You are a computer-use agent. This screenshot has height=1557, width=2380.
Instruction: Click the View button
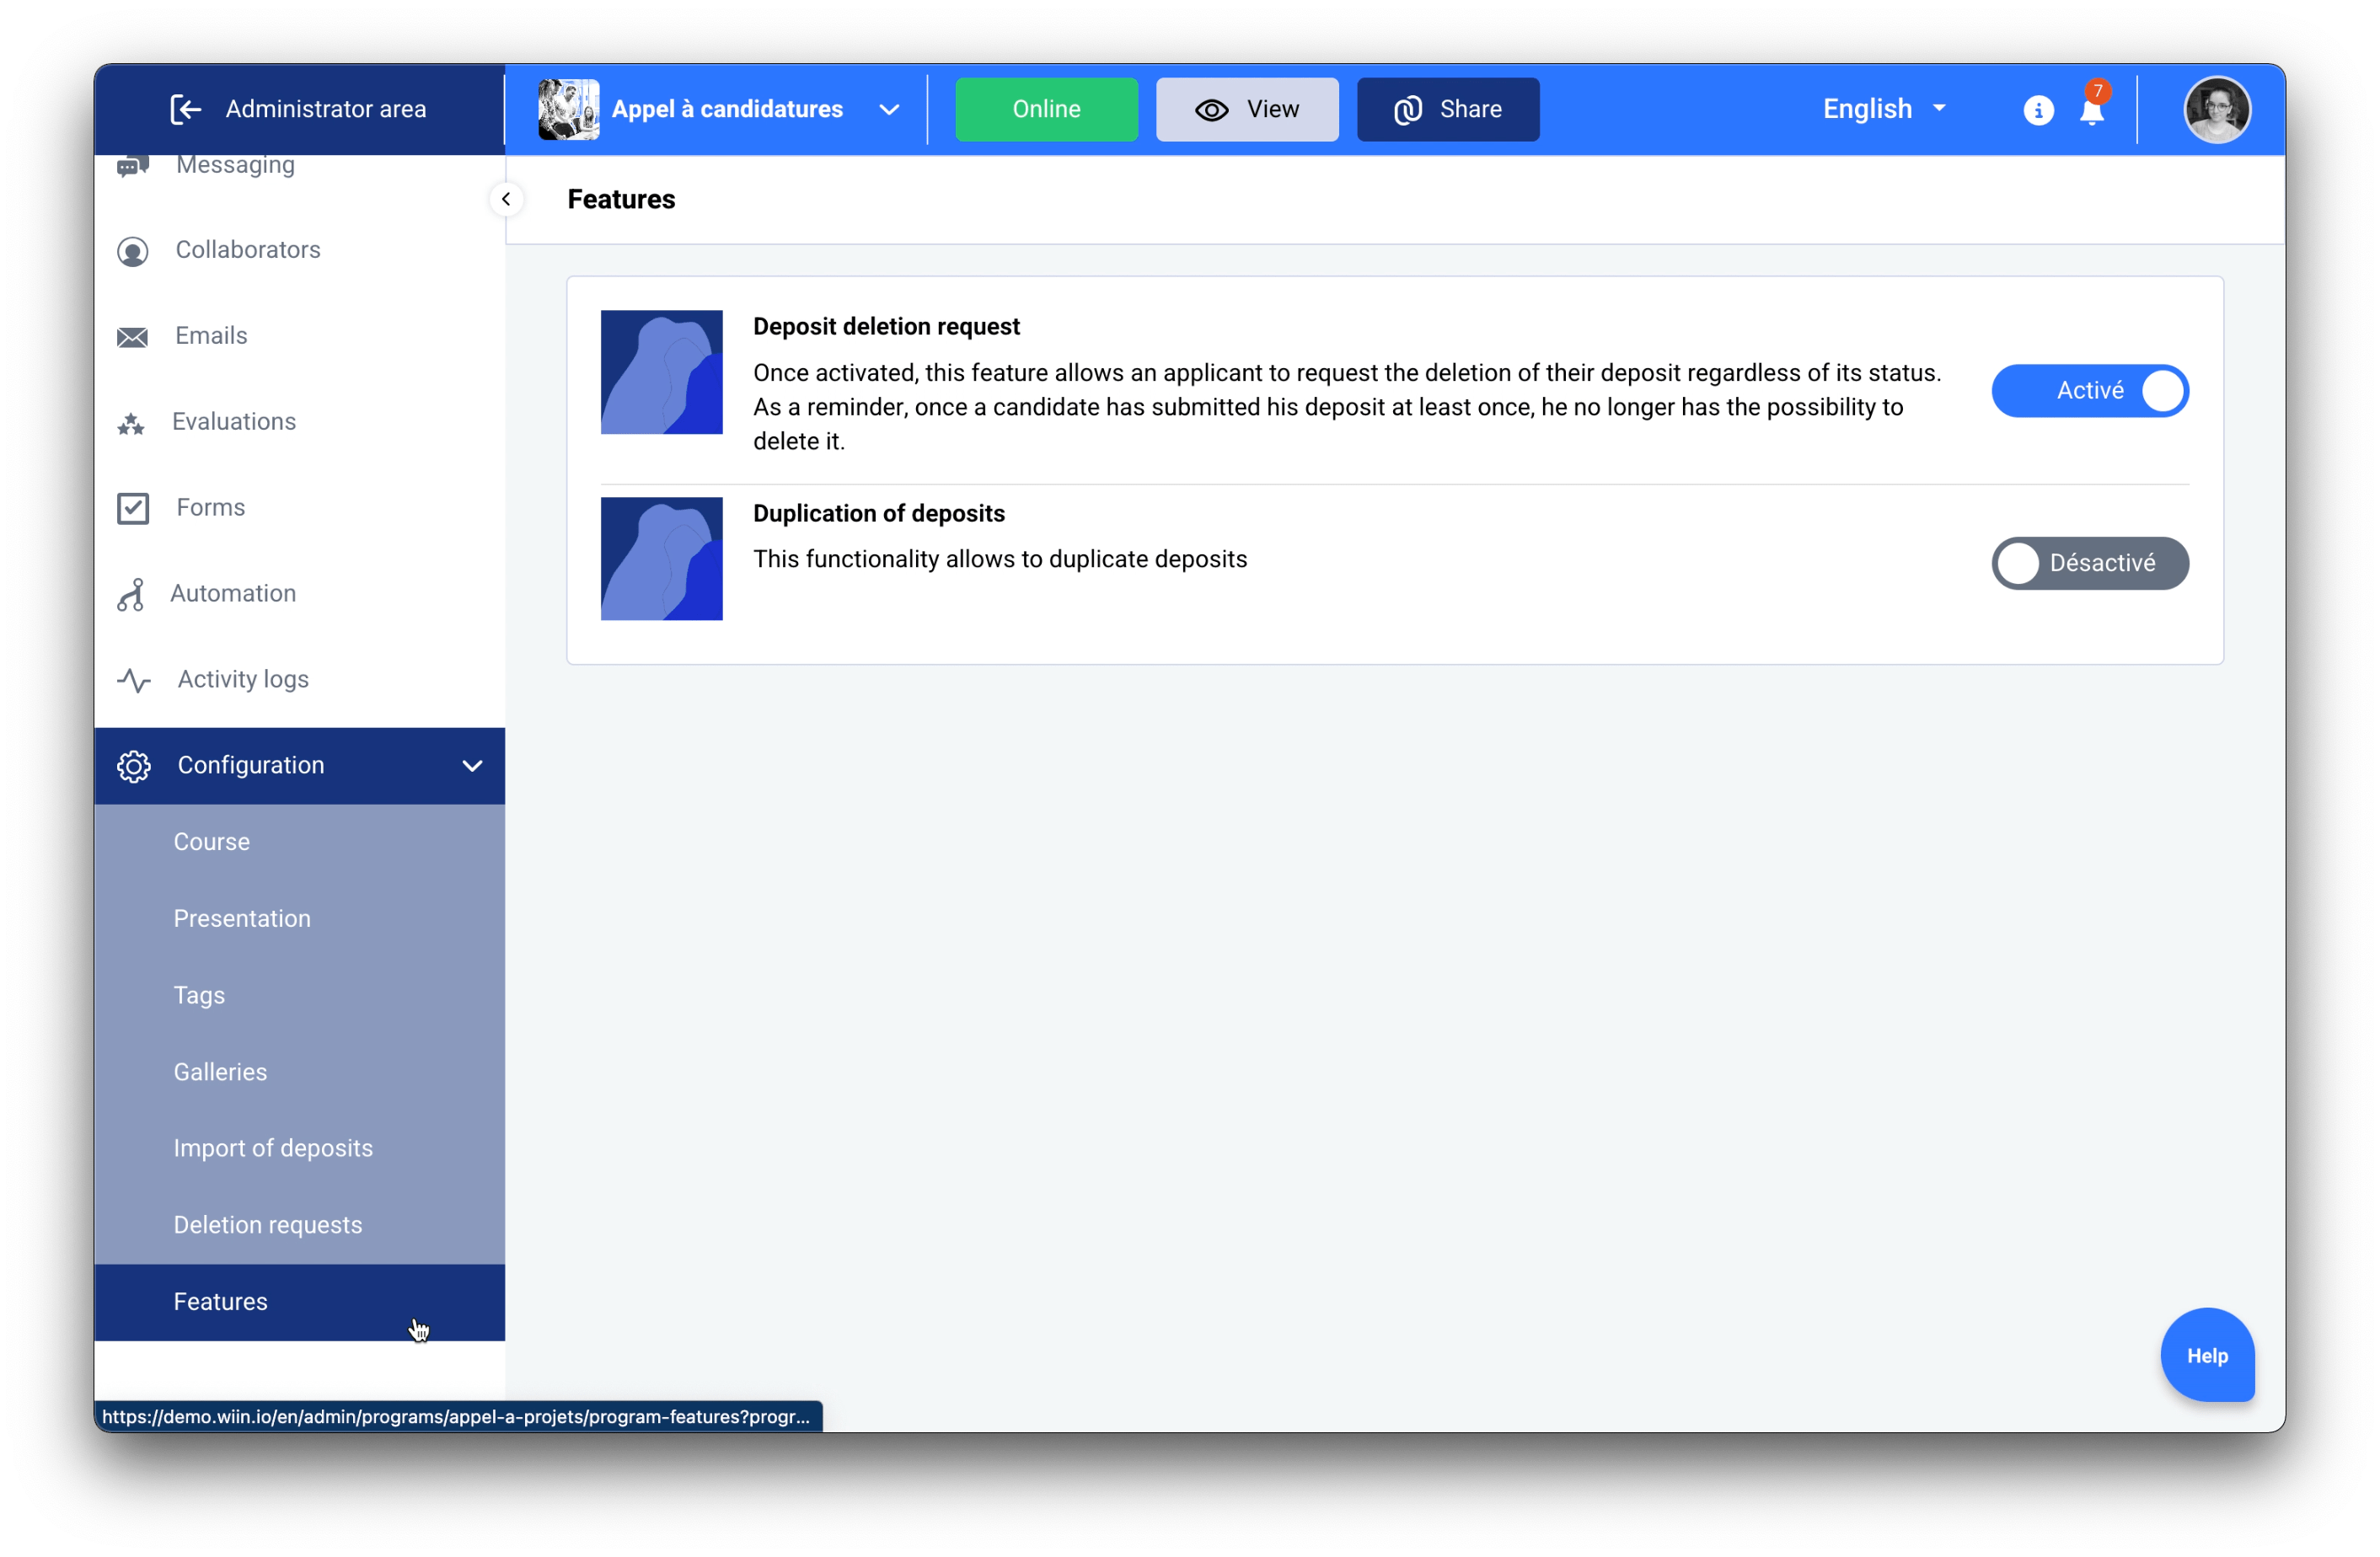tap(1247, 109)
